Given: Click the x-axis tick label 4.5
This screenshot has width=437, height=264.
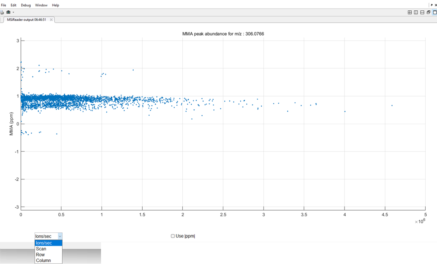Looking at the screenshot, I should pos(385,215).
